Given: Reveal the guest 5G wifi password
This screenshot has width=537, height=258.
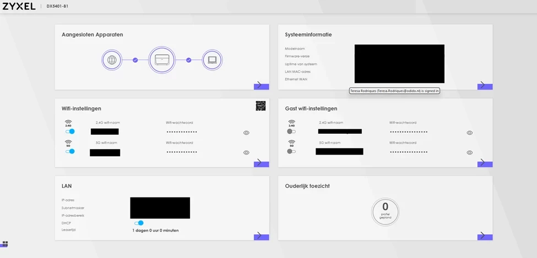Looking at the screenshot, I should [x=470, y=152].
